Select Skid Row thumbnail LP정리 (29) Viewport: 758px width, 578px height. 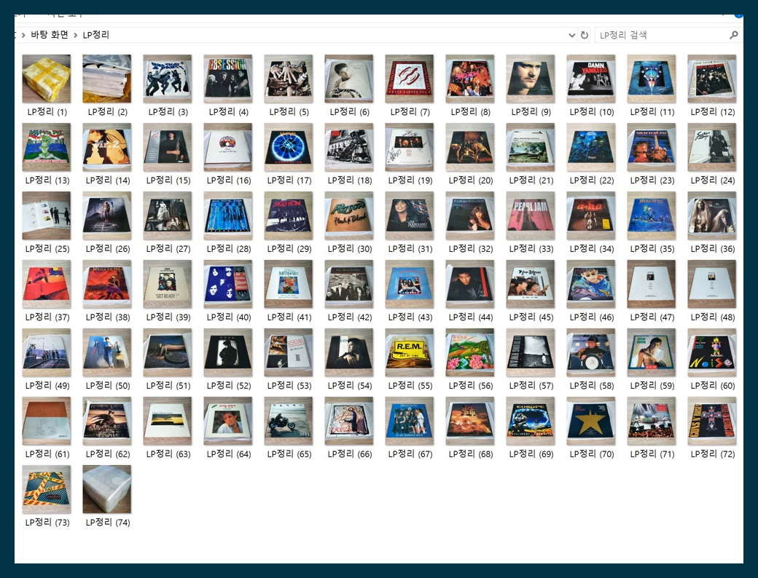coord(288,216)
